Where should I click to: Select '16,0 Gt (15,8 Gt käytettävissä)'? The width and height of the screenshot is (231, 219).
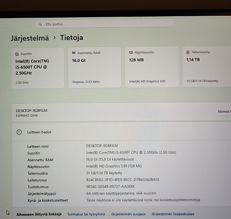[110, 159]
